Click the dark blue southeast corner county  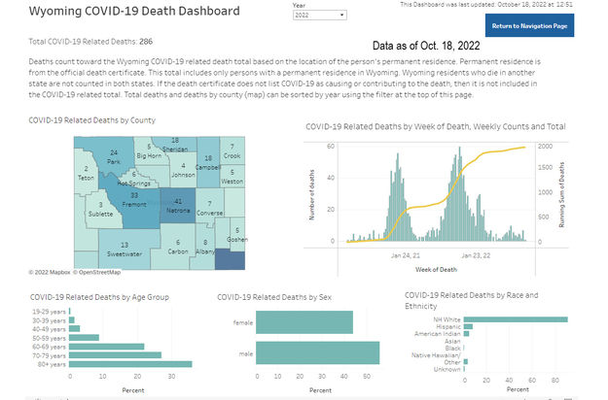click(x=230, y=259)
